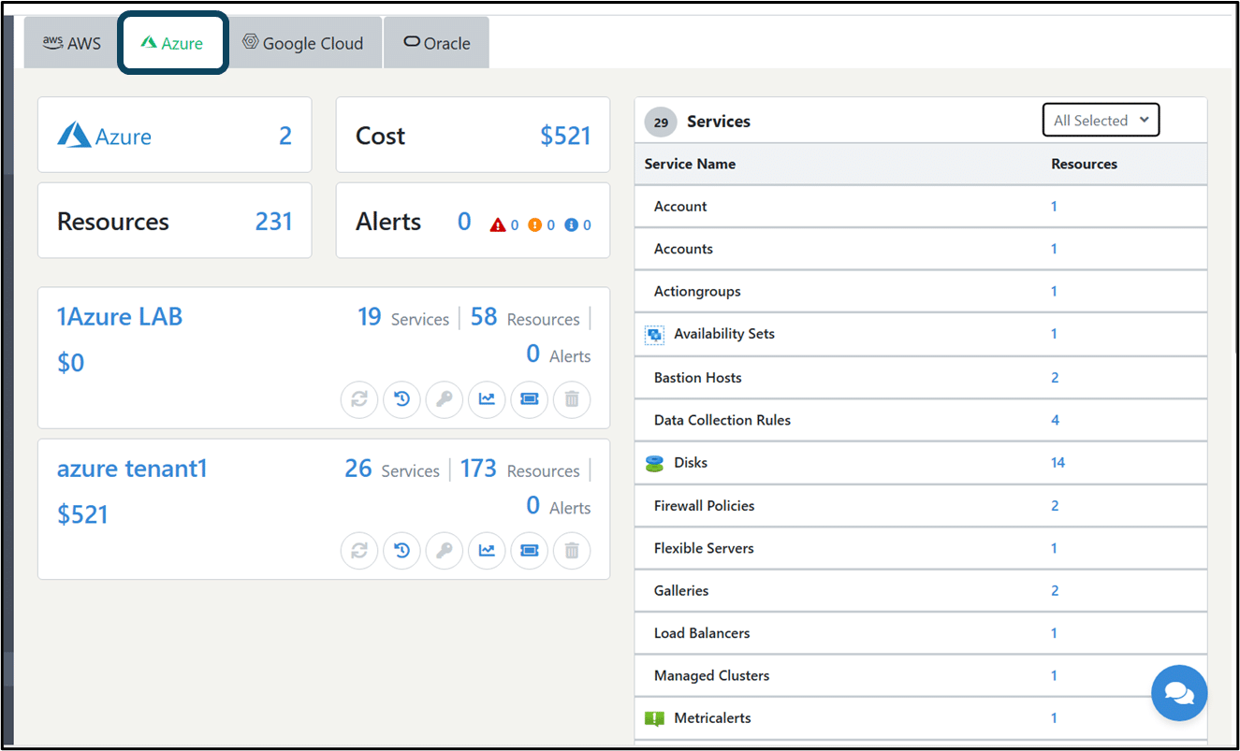Open the All Selected dropdown

(1101, 120)
